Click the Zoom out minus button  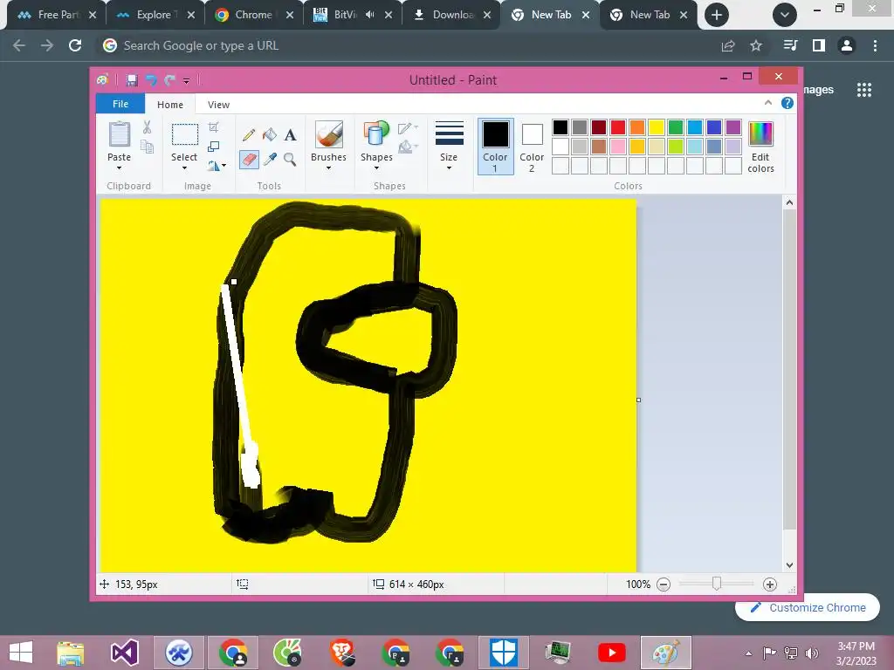click(x=664, y=584)
